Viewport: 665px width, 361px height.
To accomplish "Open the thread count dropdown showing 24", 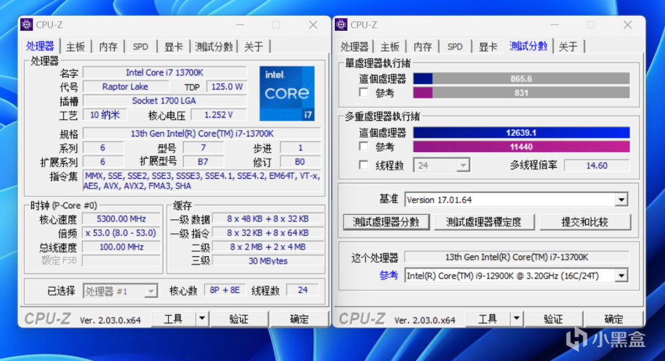I will (442, 165).
